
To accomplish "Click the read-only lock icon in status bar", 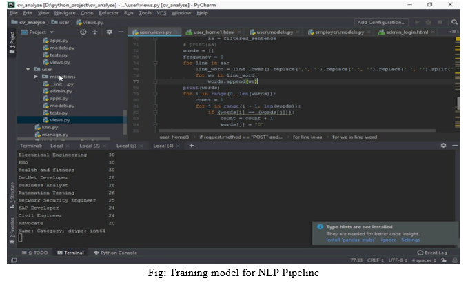I will tap(444, 260).
